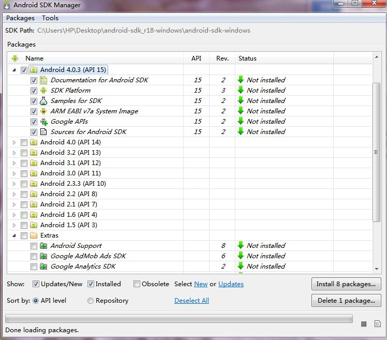Click the Android 2.1 (API 7) folder icon
This screenshot has width=387, height=340.
click(34, 204)
